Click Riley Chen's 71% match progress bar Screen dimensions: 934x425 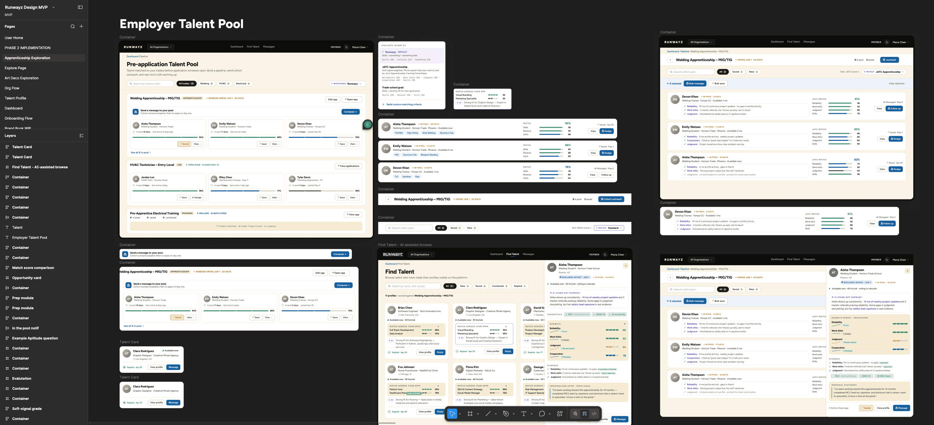pyautogui.click(x=243, y=191)
